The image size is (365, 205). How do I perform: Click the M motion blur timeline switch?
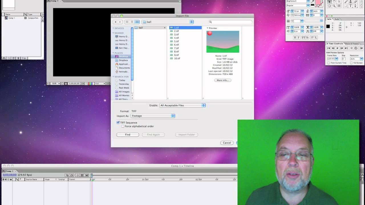pos(86,175)
